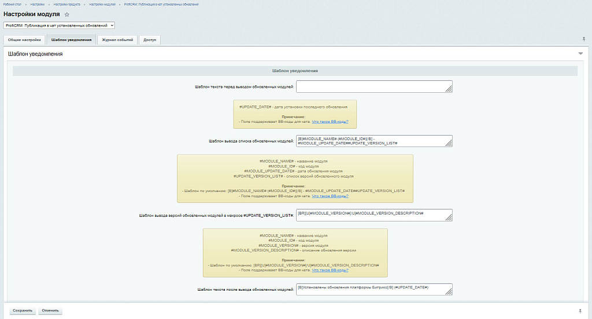This screenshot has height=319, width=592.
Task: Click the pin icon in bottom button bar
Action: coord(580,310)
